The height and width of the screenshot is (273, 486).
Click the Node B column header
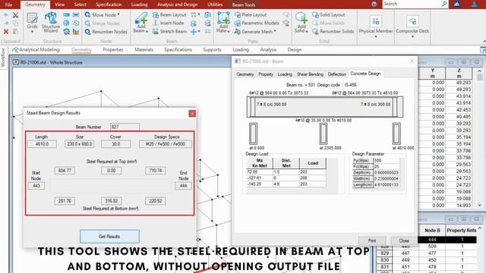pos(432,231)
